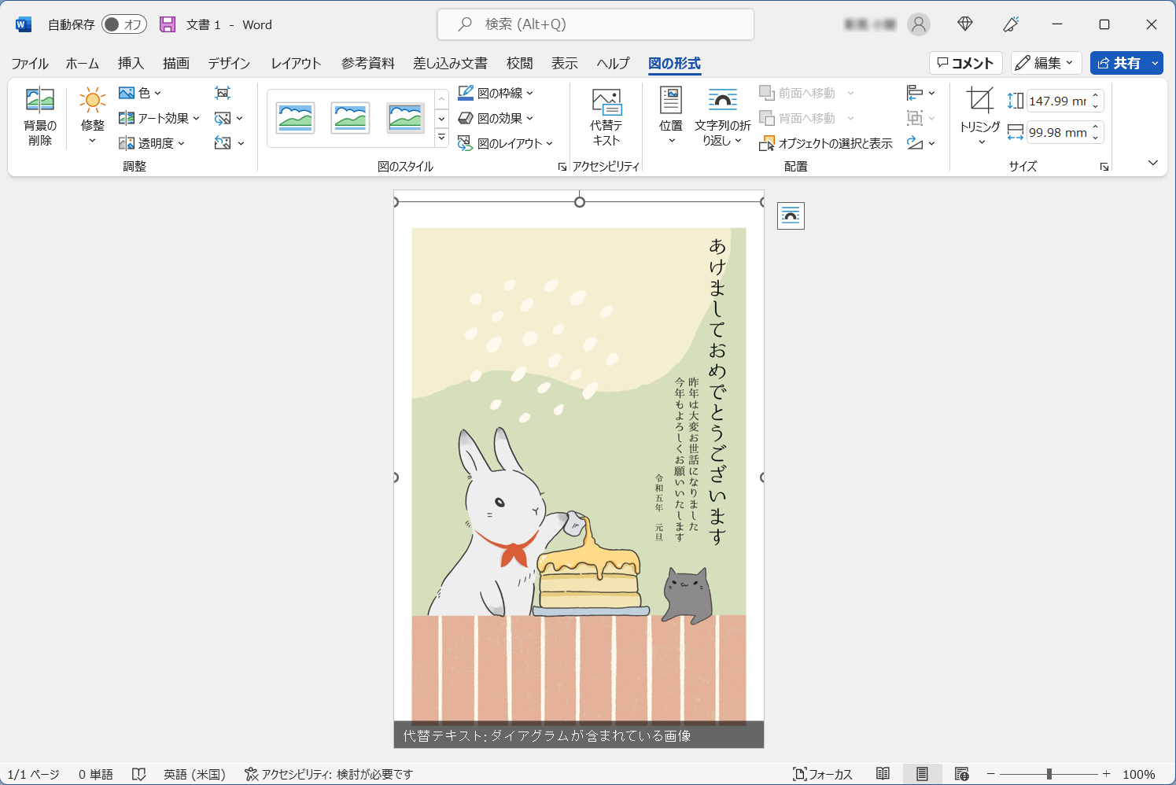Open the 色 (Color) dropdown
The image size is (1176, 785).
142,92
